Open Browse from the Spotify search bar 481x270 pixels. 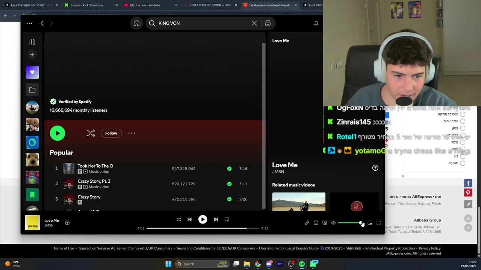coord(268,23)
